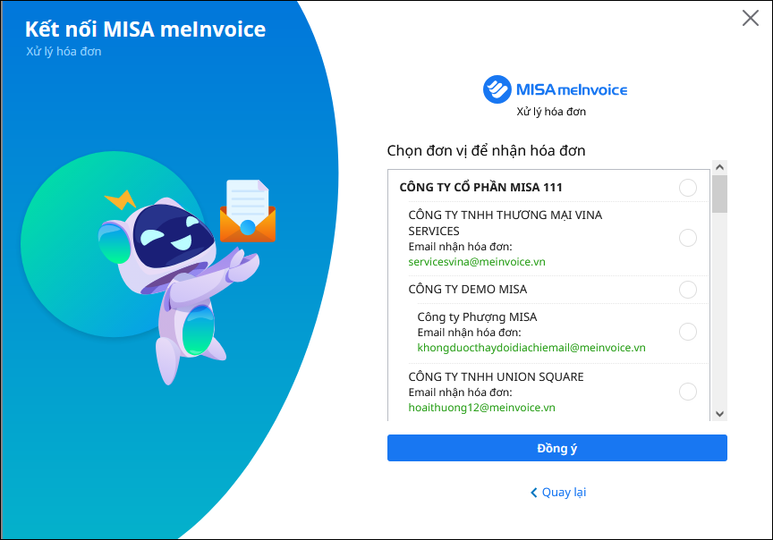Choose CÔNG TY DEMO MISA radio option
The image size is (773, 540).
pyautogui.click(x=688, y=290)
